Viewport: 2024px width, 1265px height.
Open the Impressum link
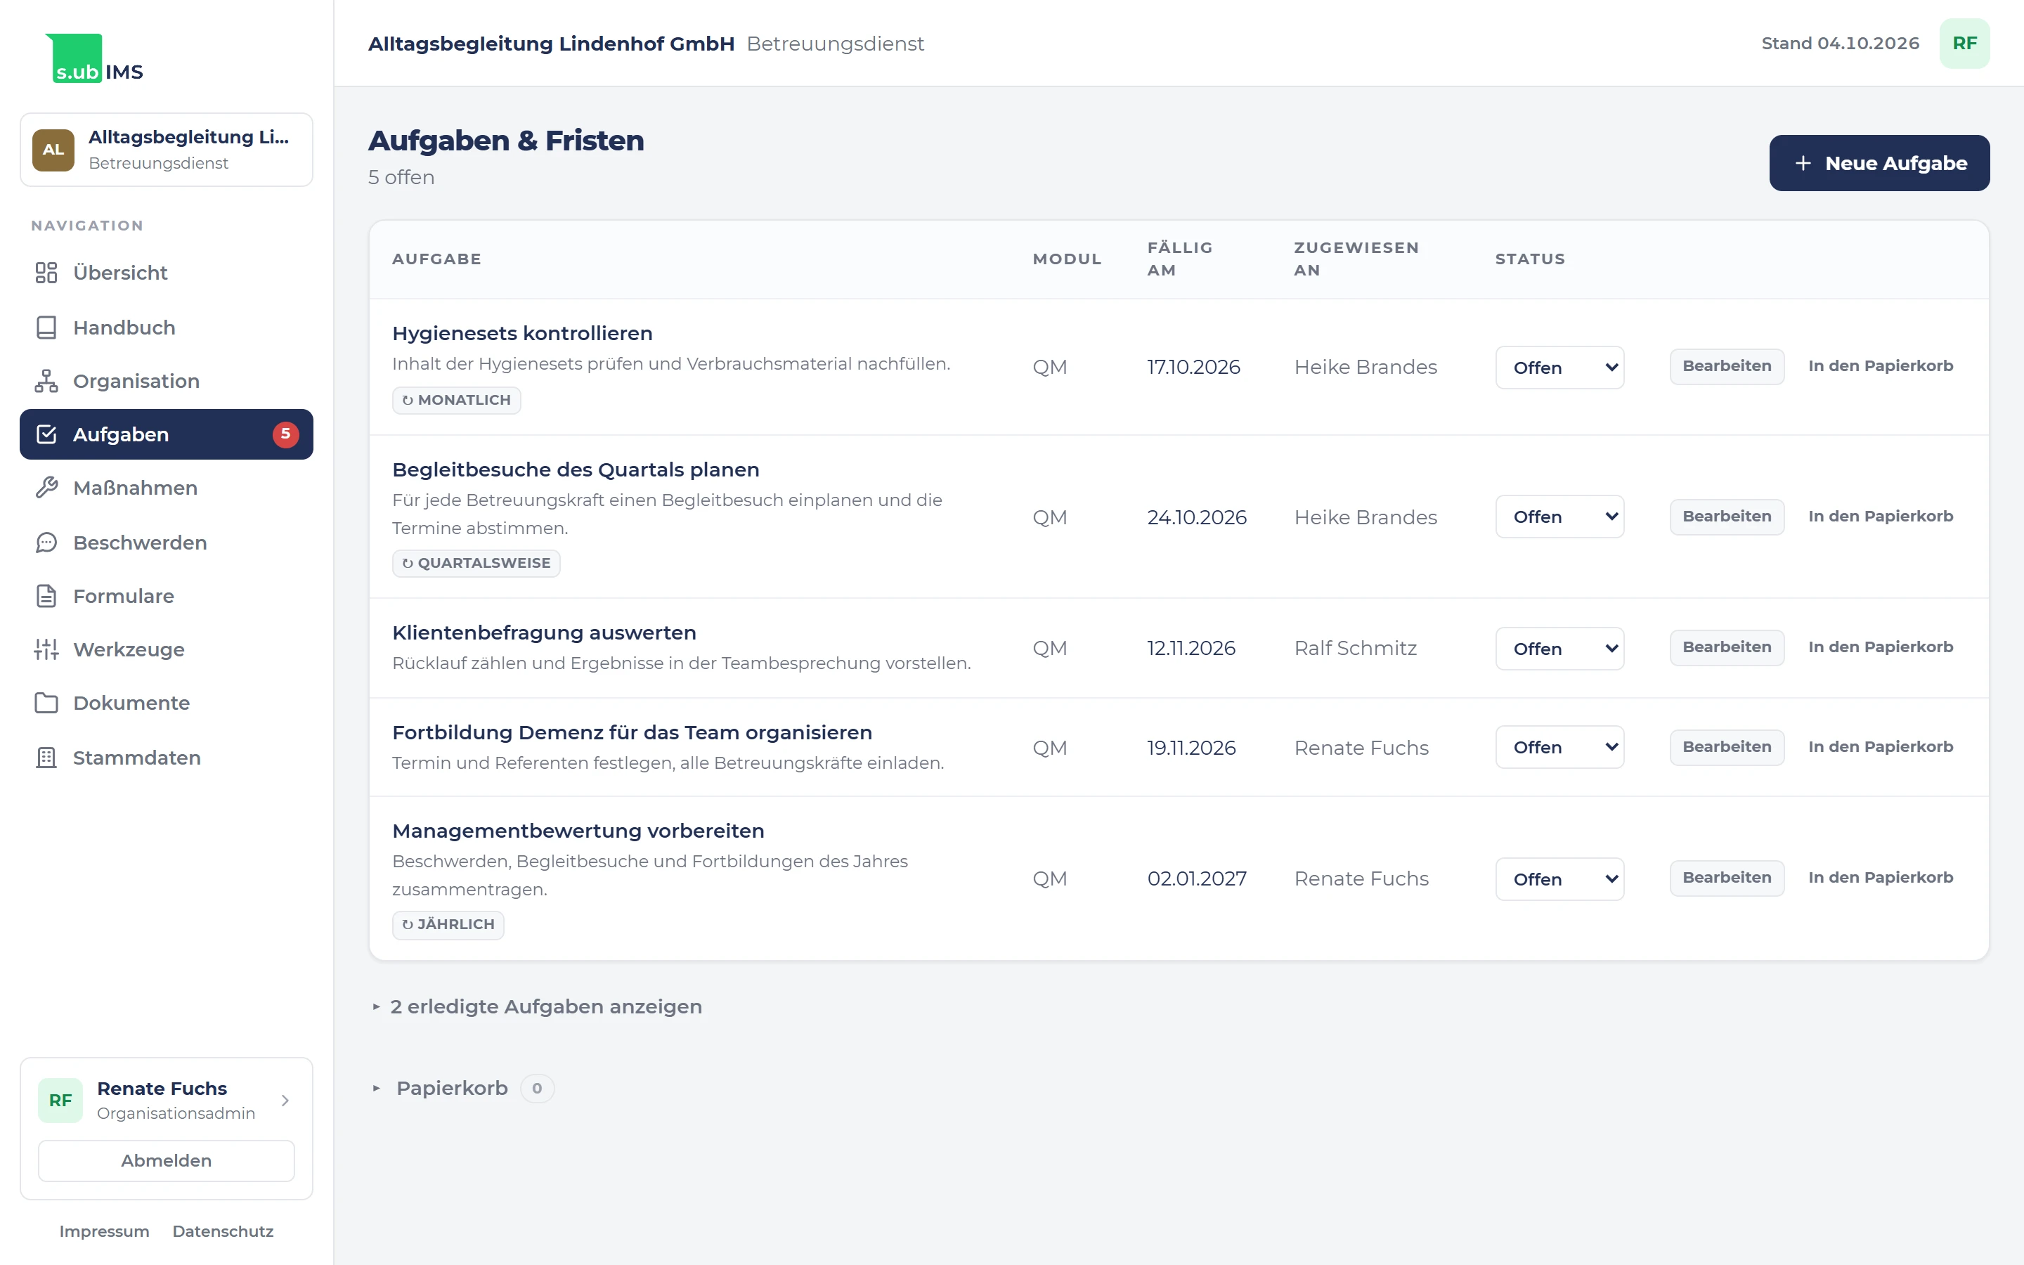pyautogui.click(x=105, y=1231)
